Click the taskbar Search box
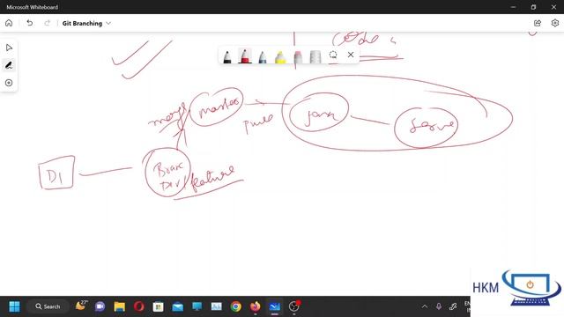This screenshot has height=317, width=564. 48,306
